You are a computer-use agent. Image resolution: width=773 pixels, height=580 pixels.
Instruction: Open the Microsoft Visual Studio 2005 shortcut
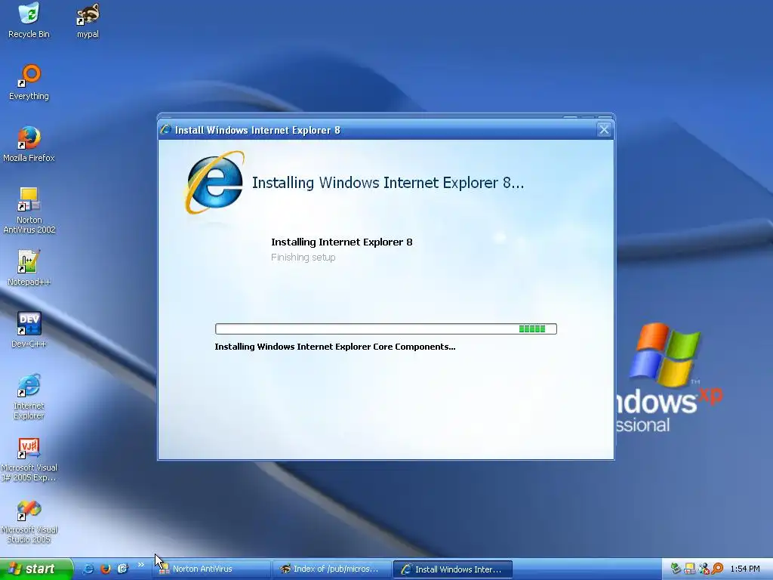point(29,522)
